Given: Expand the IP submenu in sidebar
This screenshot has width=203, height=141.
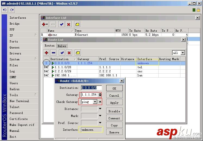Looking at the screenshot, I should coord(36,35).
